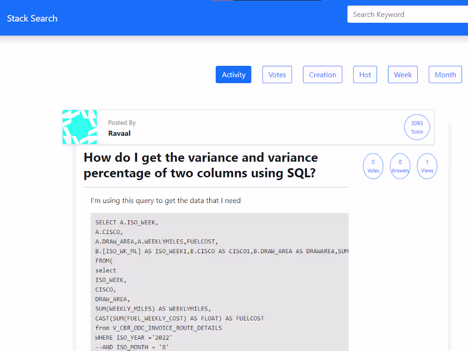The height and width of the screenshot is (351, 468).
Task: Toggle the Month time filter
Action: [445, 74]
